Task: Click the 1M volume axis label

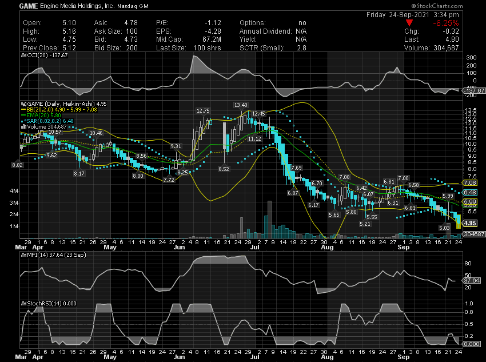Action: coord(14,226)
